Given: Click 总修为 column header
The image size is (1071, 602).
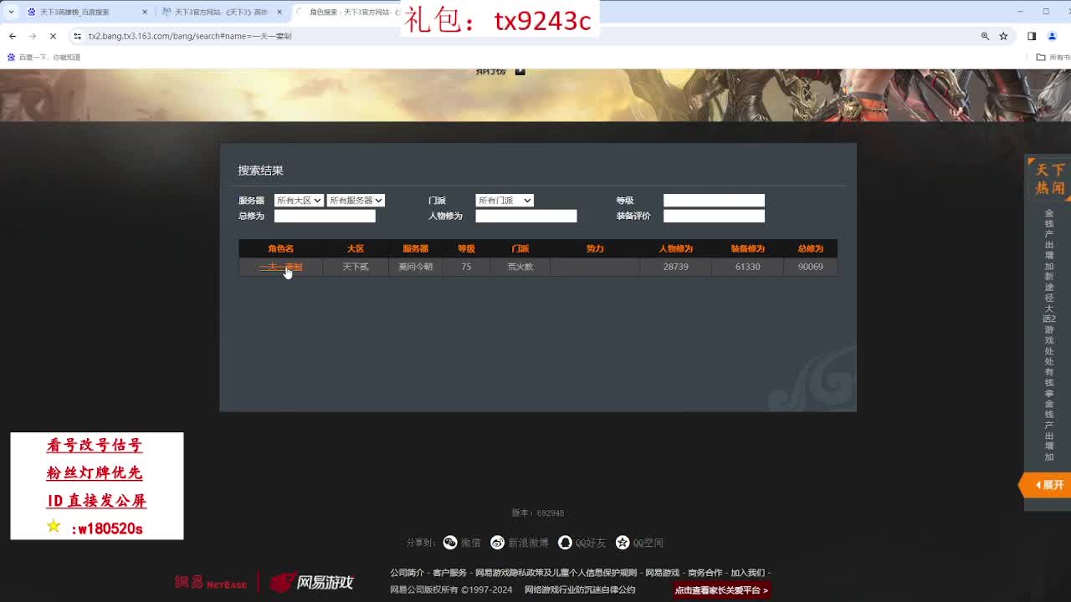Looking at the screenshot, I should pos(810,248).
